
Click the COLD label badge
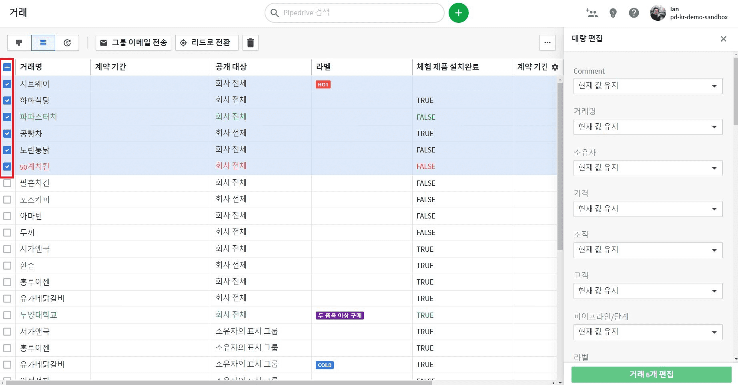[x=325, y=365]
